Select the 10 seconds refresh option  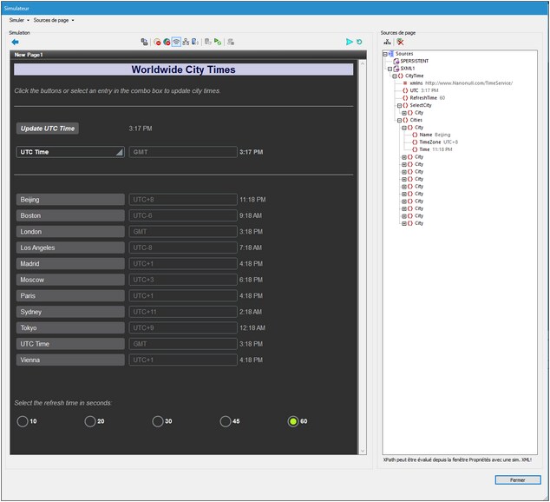pyautogui.click(x=22, y=421)
